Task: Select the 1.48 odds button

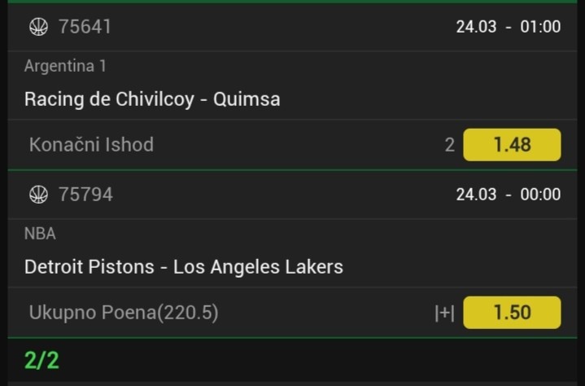Action: tap(512, 145)
